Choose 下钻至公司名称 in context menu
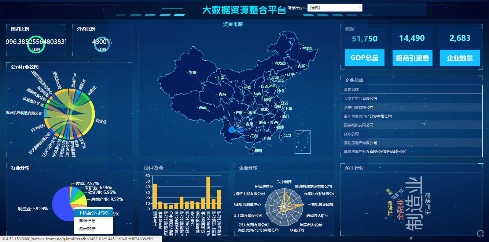 [x=94, y=213]
